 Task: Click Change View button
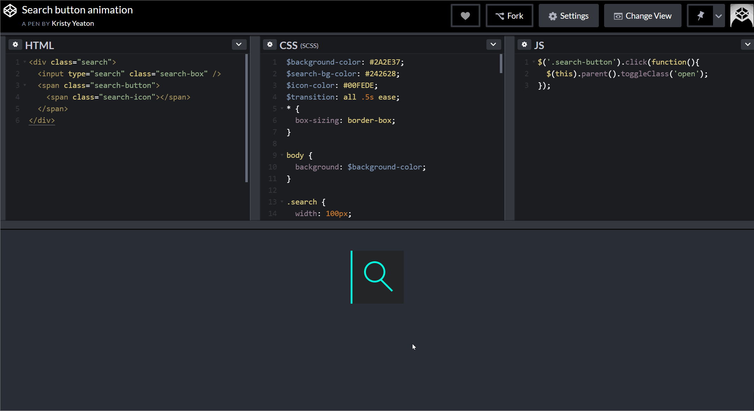(x=643, y=16)
